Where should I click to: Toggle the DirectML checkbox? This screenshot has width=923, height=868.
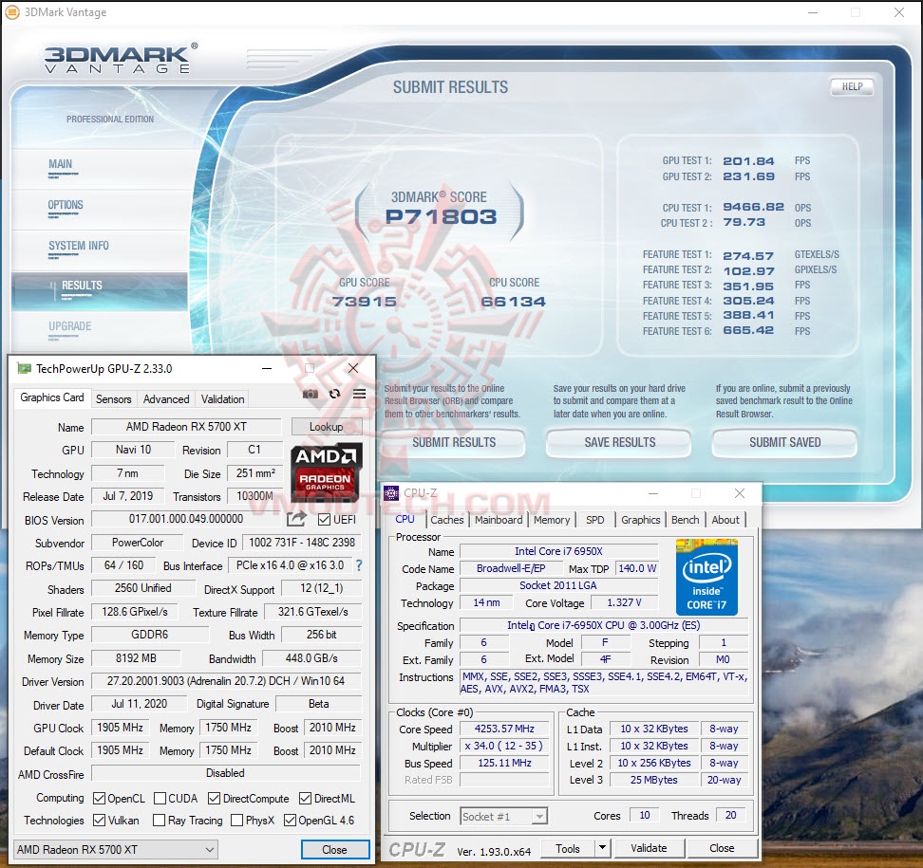tap(305, 799)
